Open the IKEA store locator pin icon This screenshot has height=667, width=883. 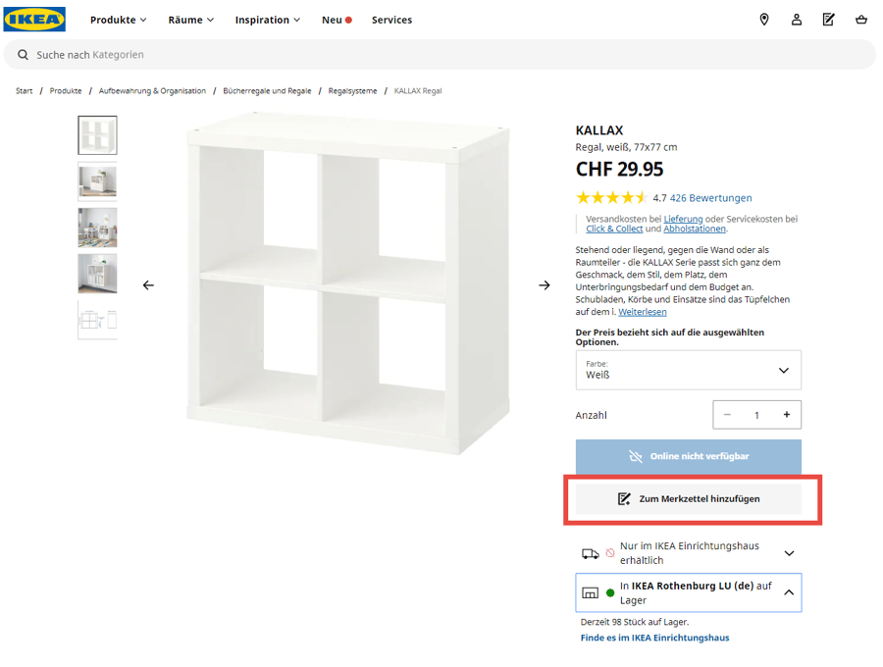tap(764, 19)
